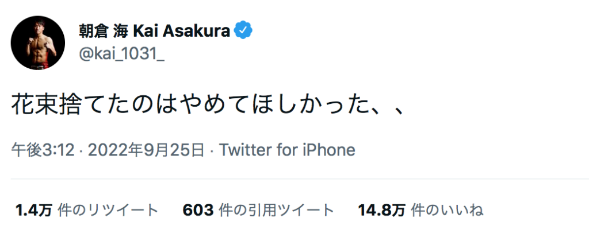Click the Kai Asakura English name text
Viewport: 589px width, 237px height.
[182, 31]
